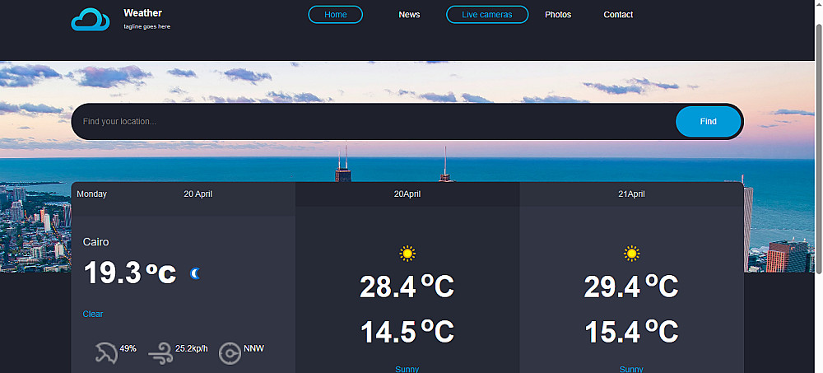This screenshot has height=373, width=823.
Task: Click the moon icon beside 19.3°C
Action: (195, 273)
